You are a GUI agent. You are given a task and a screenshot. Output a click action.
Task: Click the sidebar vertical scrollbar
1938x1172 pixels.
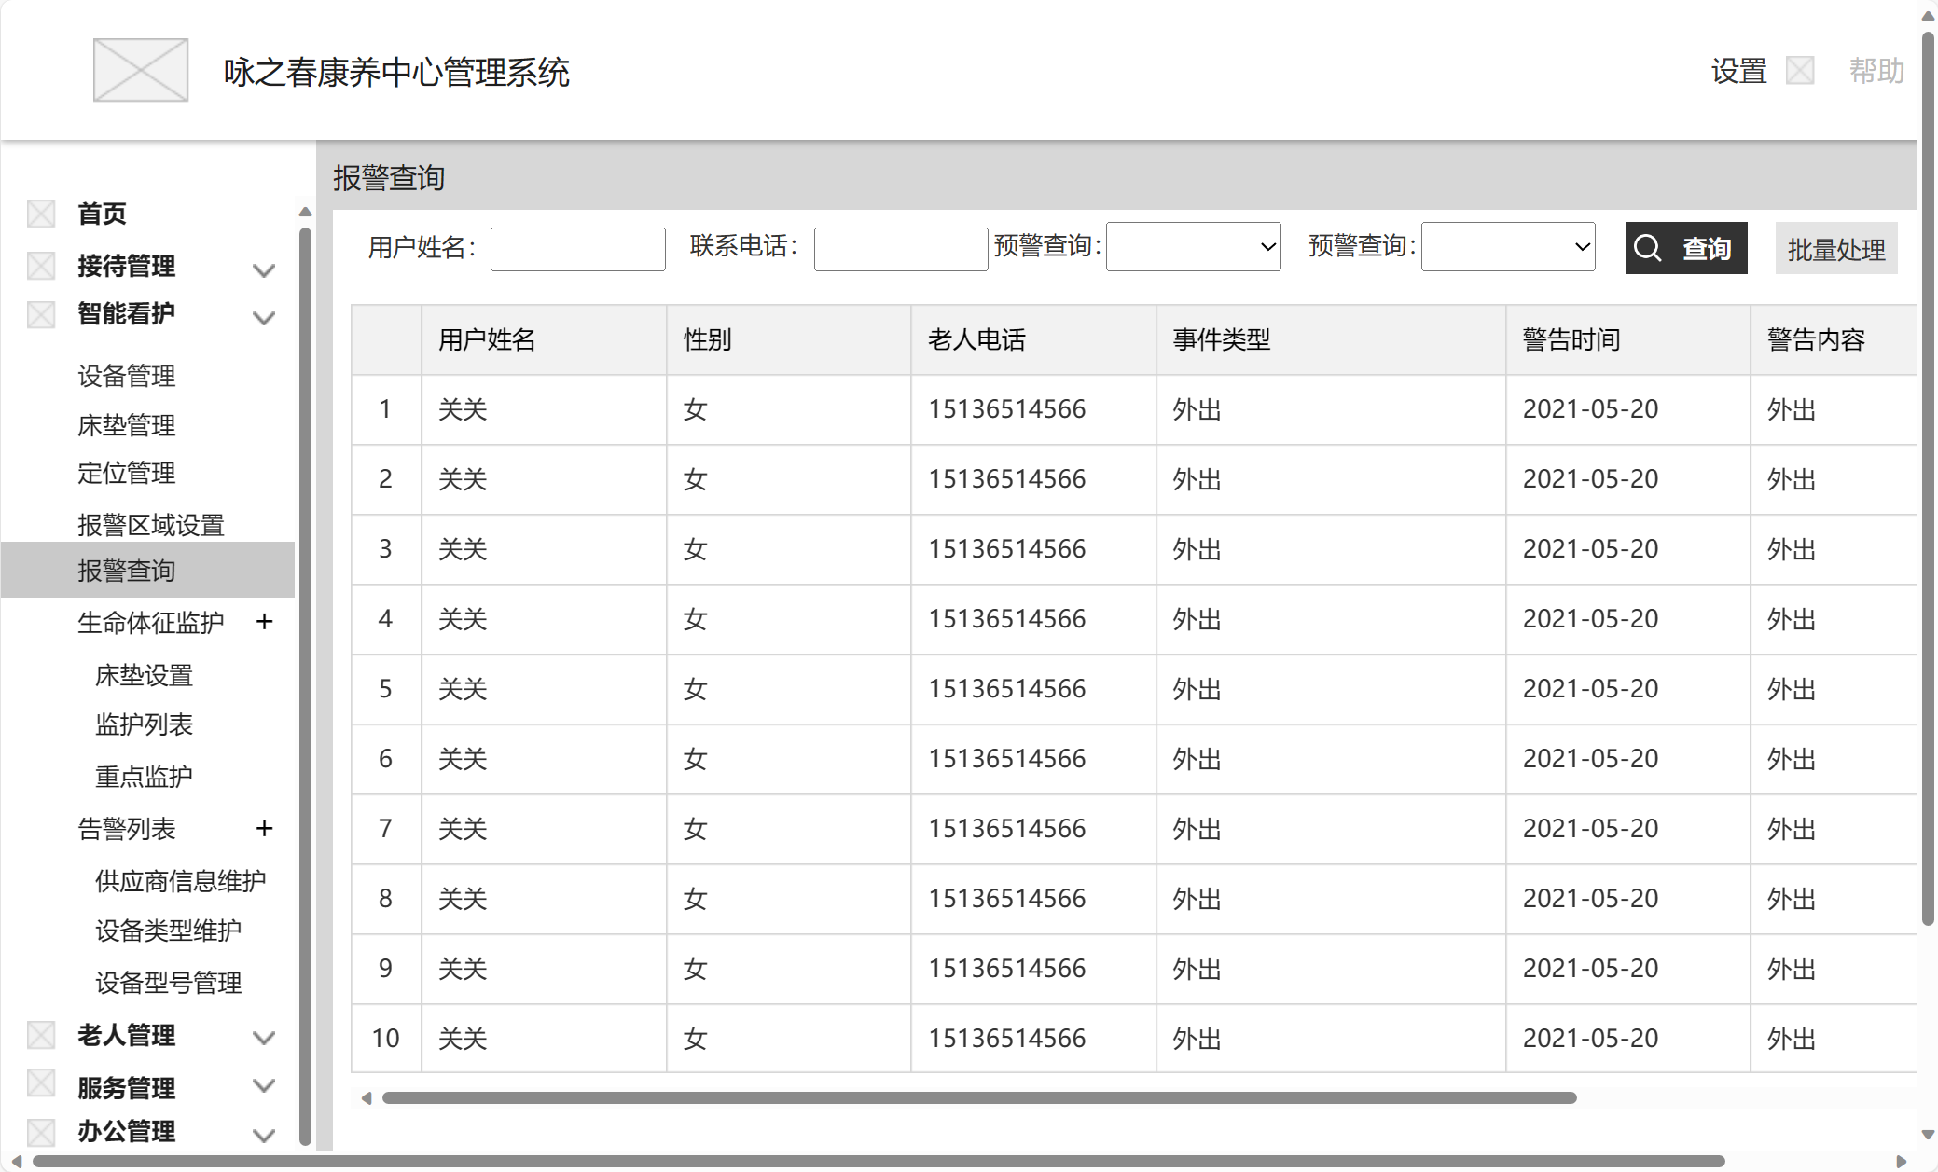click(305, 685)
